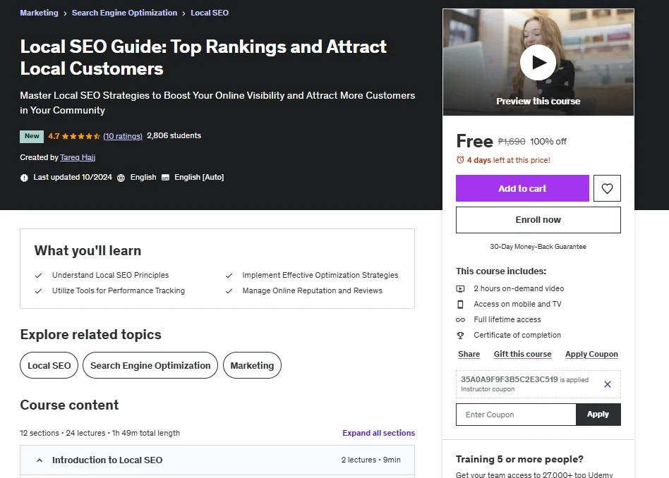This screenshot has width=669, height=478.
Task: Click the on-demand video icon
Action: [x=460, y=288]
